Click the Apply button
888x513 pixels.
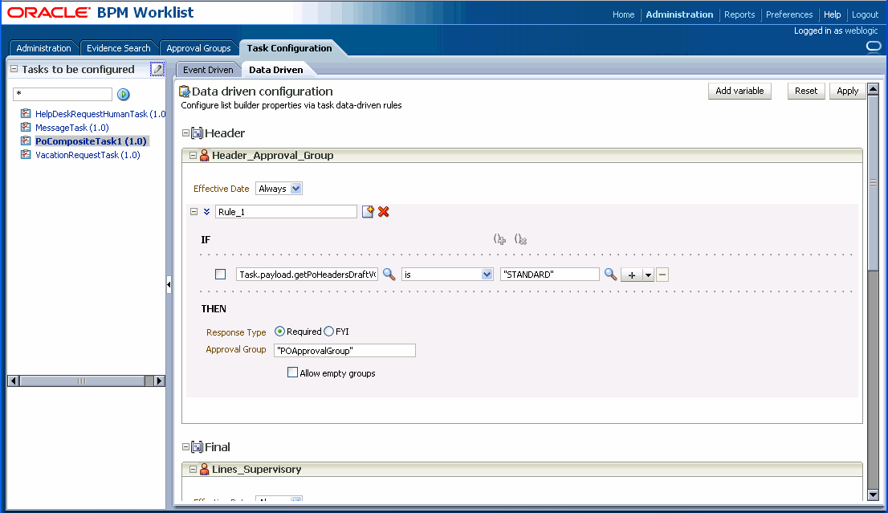point(847,91)
